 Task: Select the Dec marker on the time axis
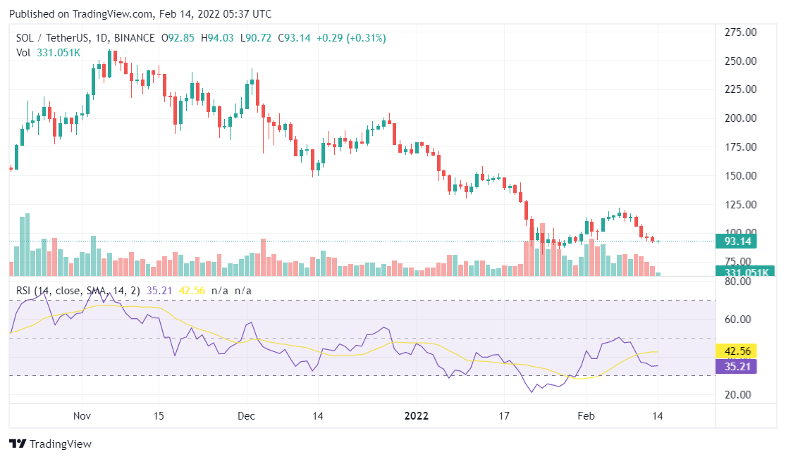246,415
